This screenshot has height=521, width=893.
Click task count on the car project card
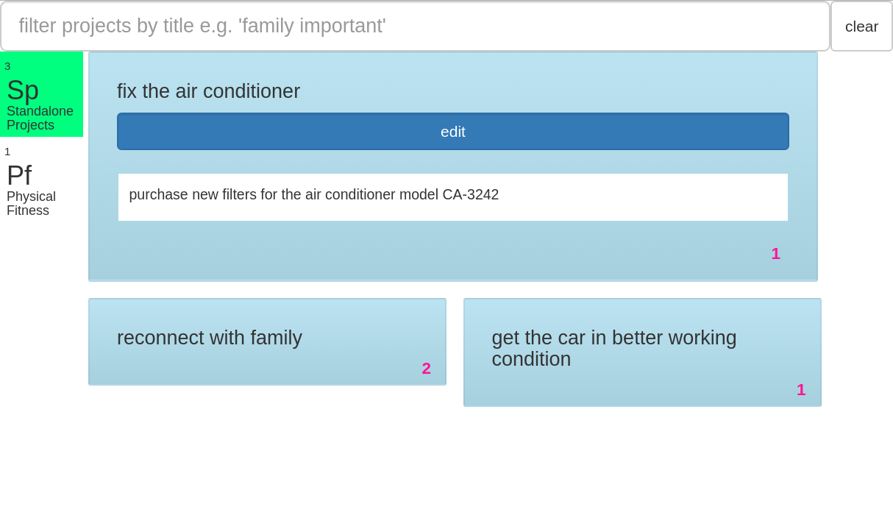click(801, 390)
